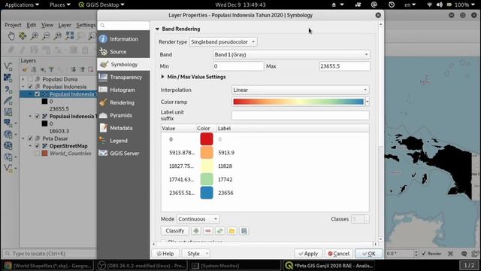Click the green Add values manually button
This screenshot has width=481, height=271.
(196, 231)
